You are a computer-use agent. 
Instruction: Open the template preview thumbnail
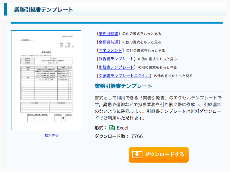[46, 80]
